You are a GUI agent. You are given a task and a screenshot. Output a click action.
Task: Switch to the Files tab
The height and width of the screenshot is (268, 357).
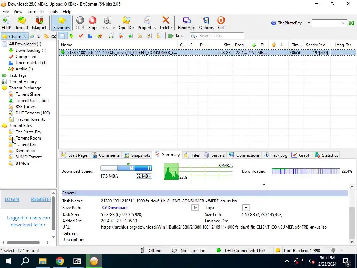coord(192,155)
